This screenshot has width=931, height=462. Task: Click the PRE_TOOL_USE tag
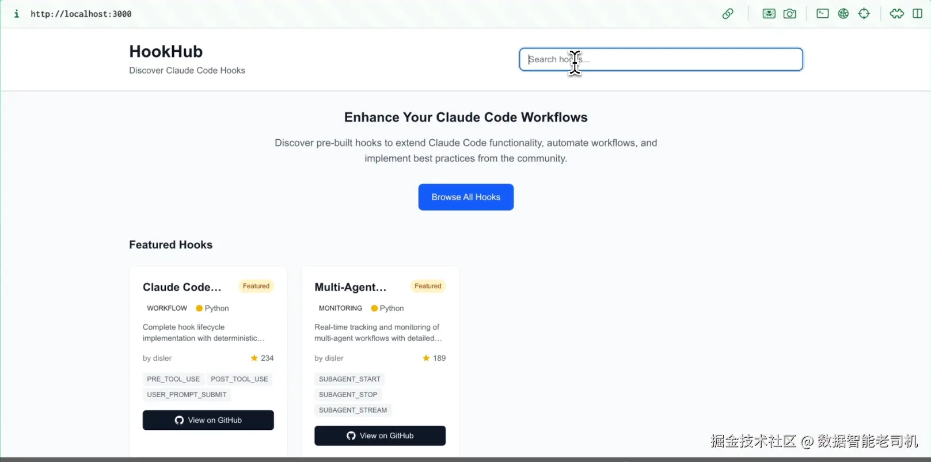173,379
